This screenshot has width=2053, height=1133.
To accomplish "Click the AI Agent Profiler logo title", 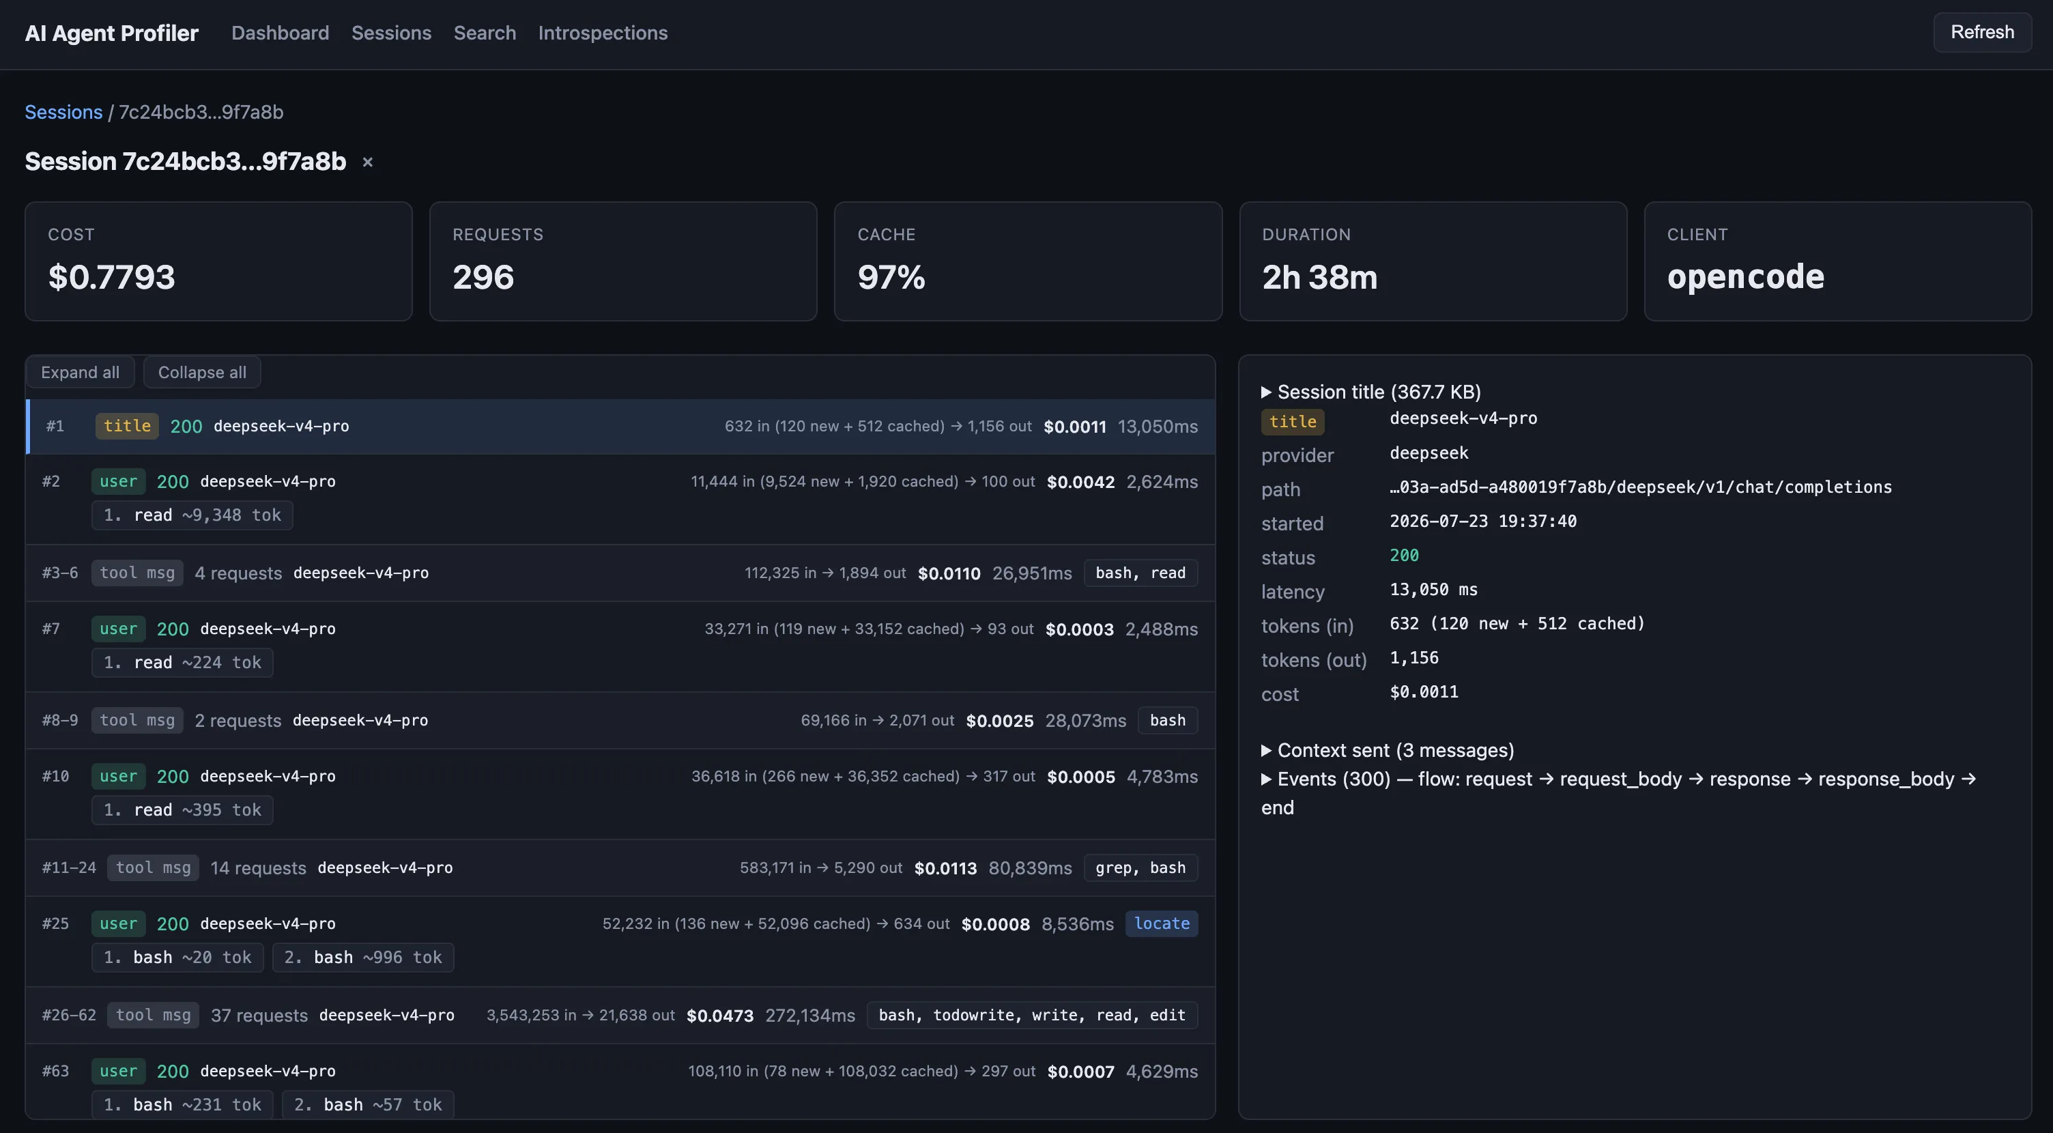I will tap(111, 33).
